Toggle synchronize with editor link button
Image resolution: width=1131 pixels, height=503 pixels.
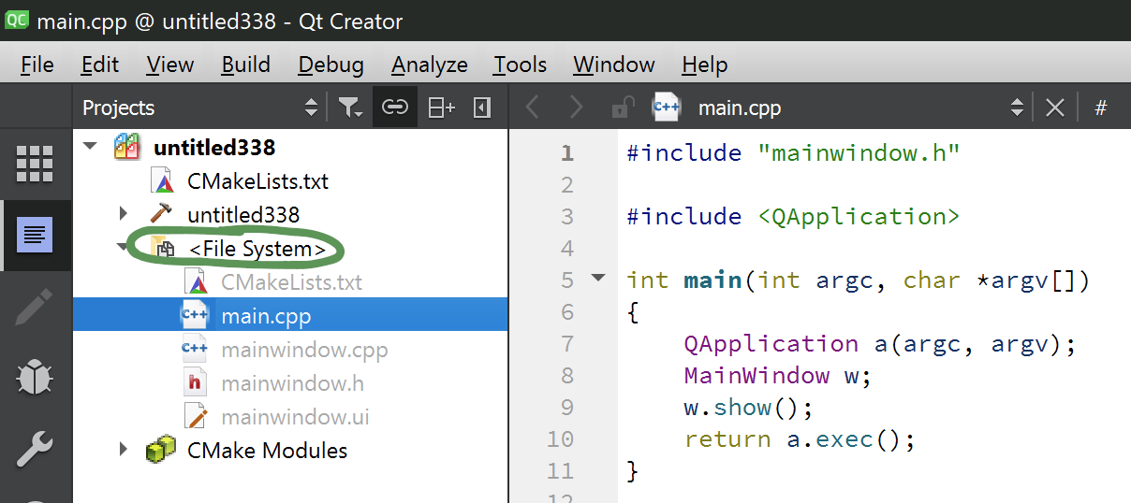point(395,108)
